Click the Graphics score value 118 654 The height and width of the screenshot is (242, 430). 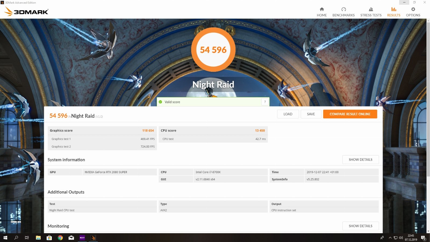148,130
